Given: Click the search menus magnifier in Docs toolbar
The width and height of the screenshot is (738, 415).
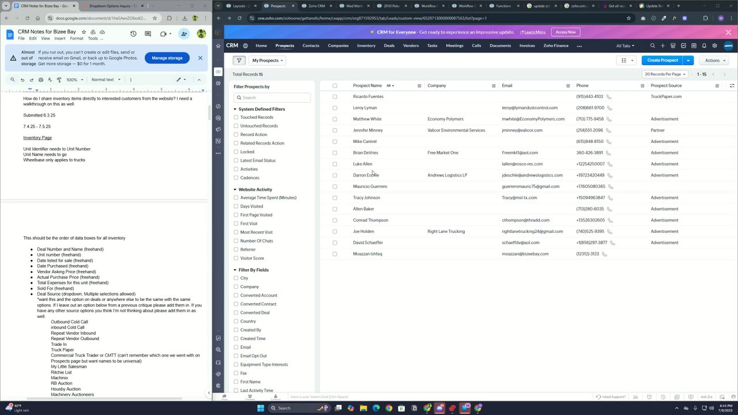Looking at the screenshot, I should pyautogui.click(x=12, y=80).
